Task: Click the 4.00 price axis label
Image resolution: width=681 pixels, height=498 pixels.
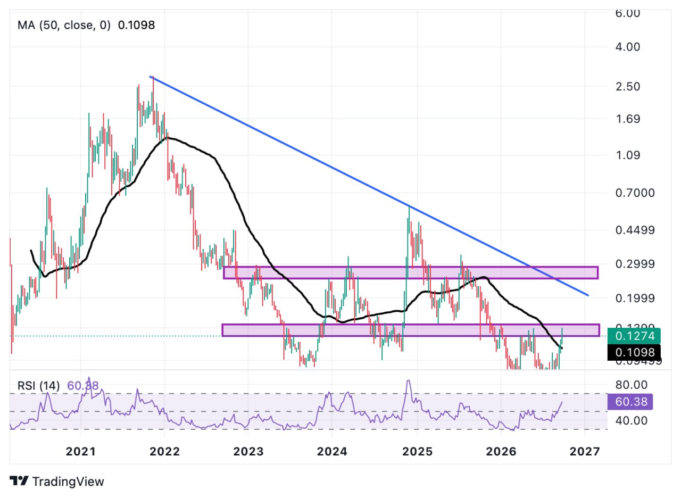Action: point(627,47)
